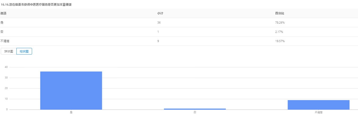Image resolution: width=358 pixels, height=116 pixels.
Task: Click the subtotal value 36
Action: 159,23
